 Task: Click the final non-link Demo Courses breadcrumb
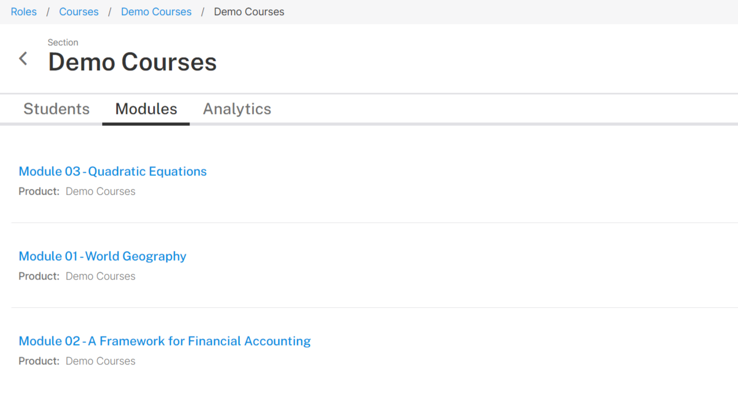[x=249, y=11]
